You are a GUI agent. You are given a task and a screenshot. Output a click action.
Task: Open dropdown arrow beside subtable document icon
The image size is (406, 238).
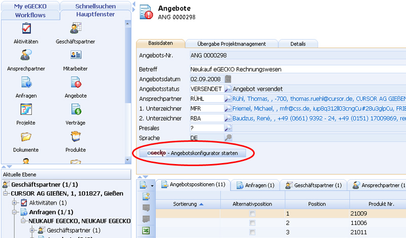152,186
